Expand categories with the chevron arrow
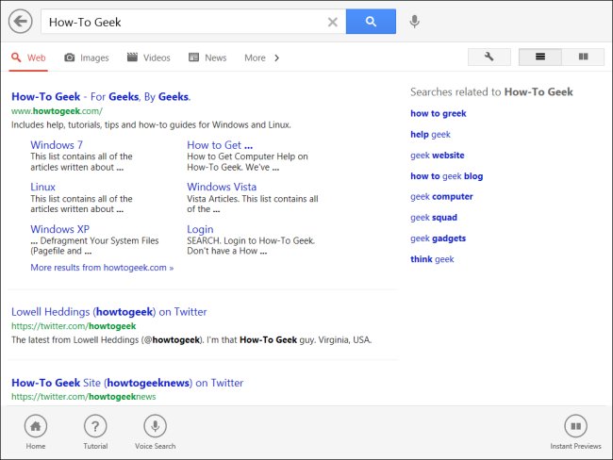Screen dimensions: 613x460 (x=276, y=57)
